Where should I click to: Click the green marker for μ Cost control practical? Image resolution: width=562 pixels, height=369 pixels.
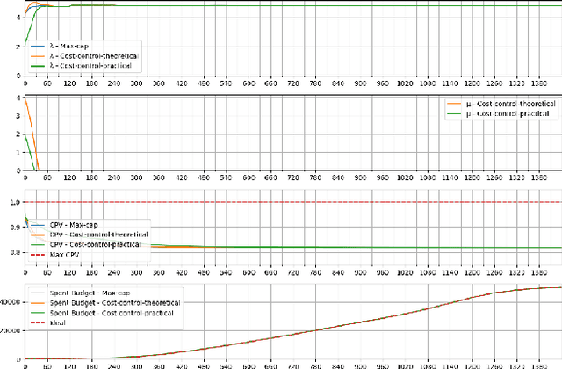pos(454,114)
